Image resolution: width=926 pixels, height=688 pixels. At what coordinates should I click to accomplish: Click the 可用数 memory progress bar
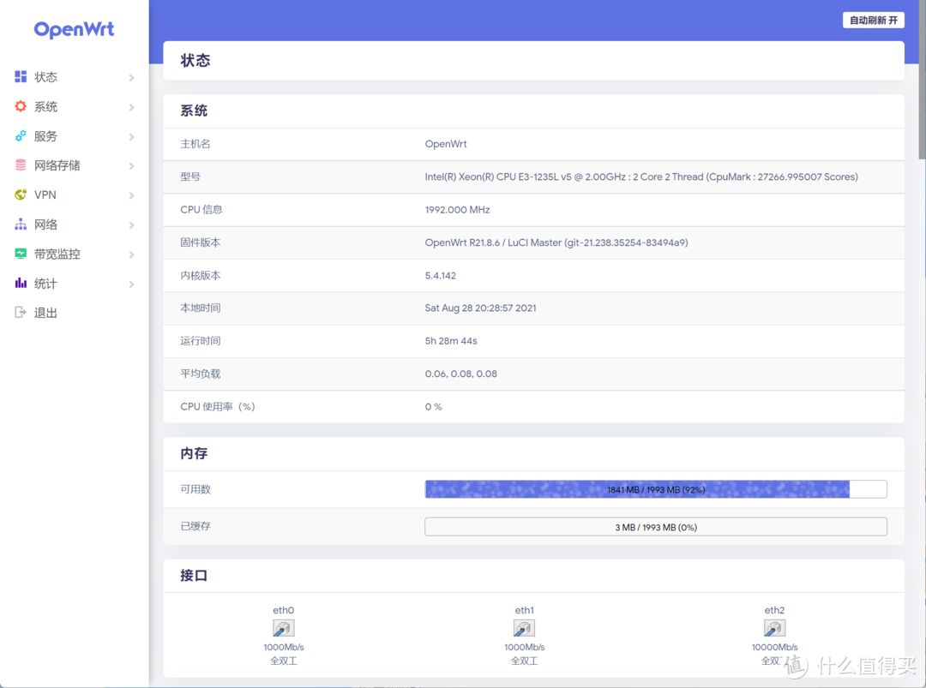pyautogui.click(x=656, y=489)
